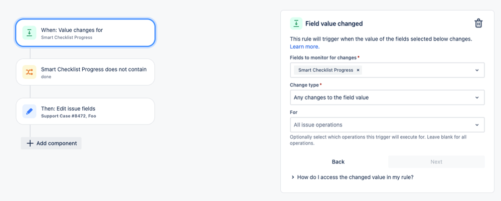Image resolution: width=501 pixels, height=201 pixels.
Task: Click the orange shuffle condition icon
Action: 30,72
